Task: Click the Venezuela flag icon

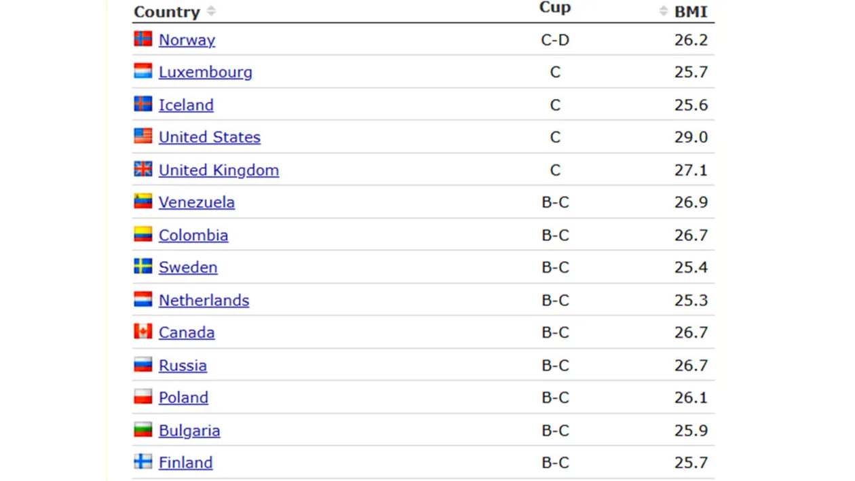Action: point(142,201)
